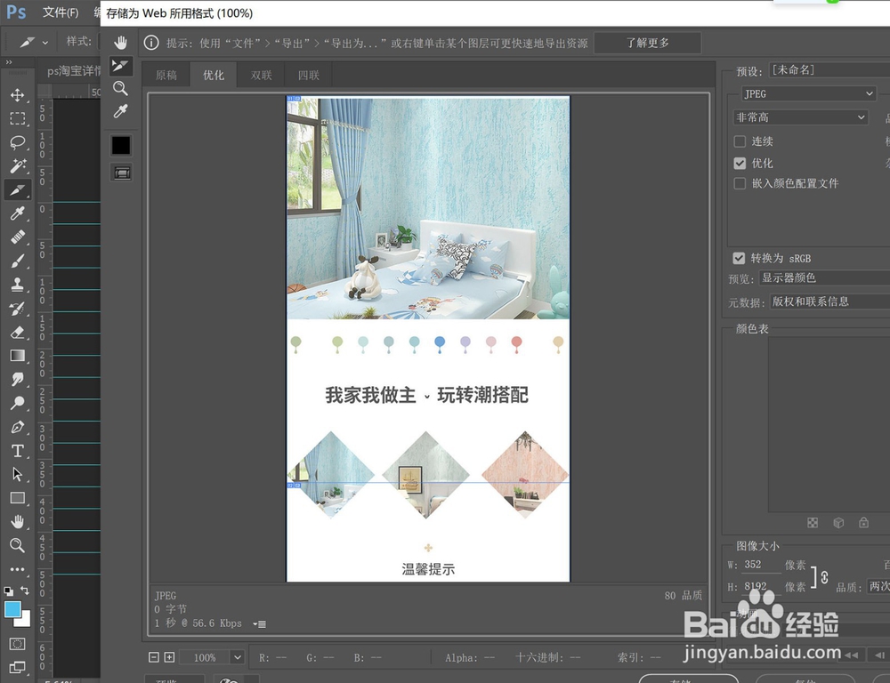This screenshot has width=890, height=683.
Task: Click the 预览 button at the bottom
Action: click(x=174, y=678)
